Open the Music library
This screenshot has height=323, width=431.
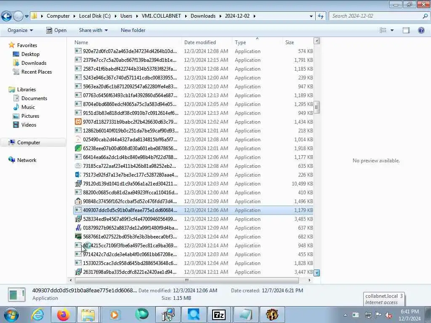click(x=28, y=107)
